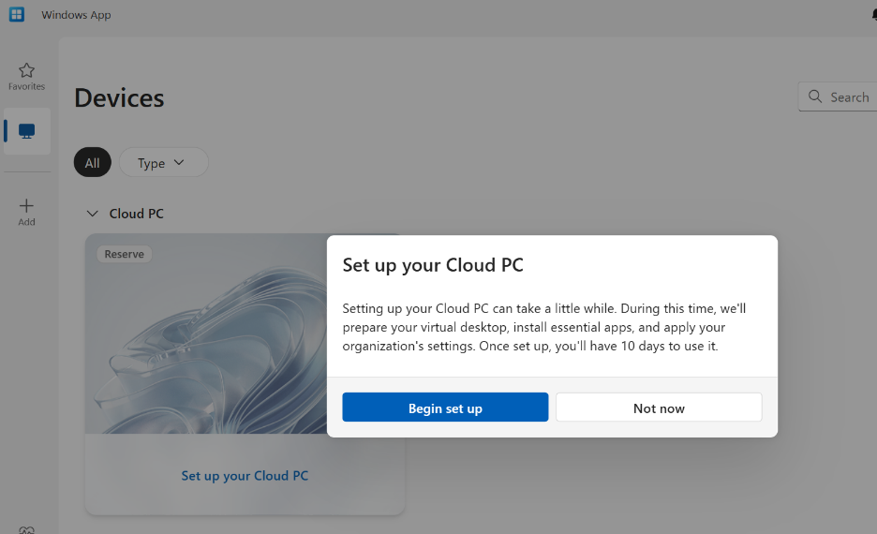Image resolution: width=877 pixels, height=534 pixels.
Task: Open the Type filter dropdown
Action: coord(164,163)
